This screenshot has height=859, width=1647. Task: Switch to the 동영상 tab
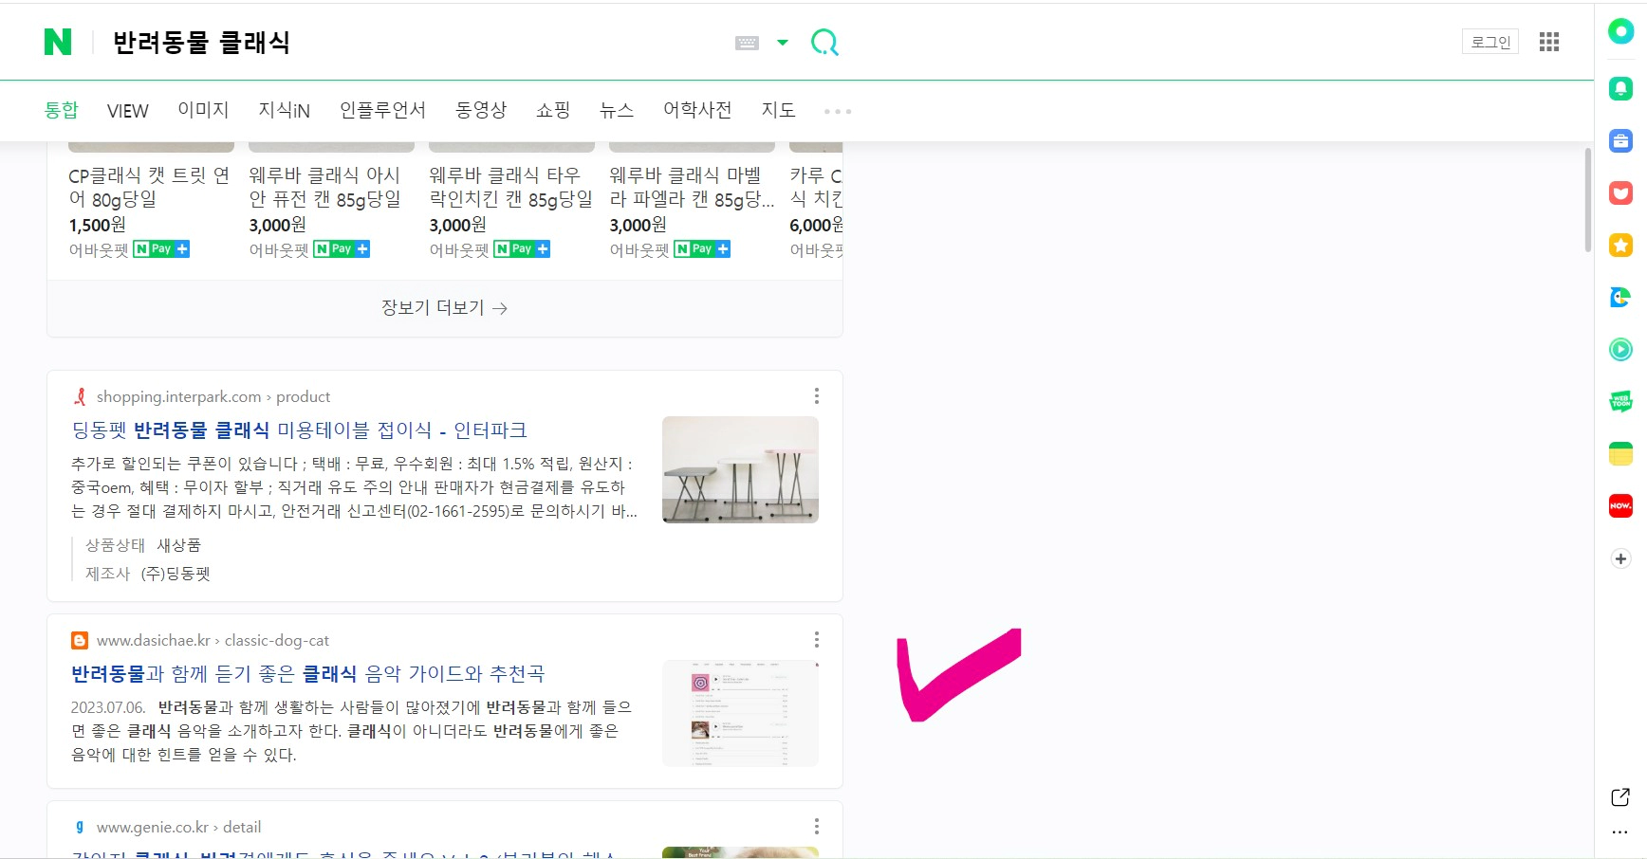pyautogui.click(x=481, y=110)
